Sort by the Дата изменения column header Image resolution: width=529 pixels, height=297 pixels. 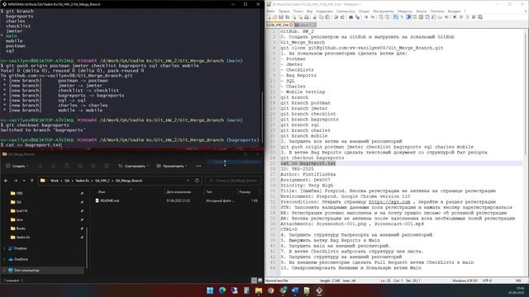(x=179, y=192)
